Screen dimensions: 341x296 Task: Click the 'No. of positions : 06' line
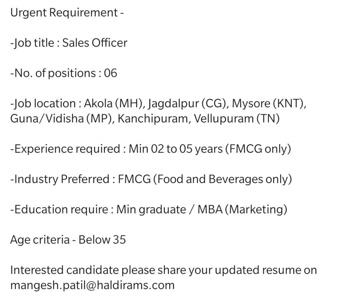click(x=64, y=73)
